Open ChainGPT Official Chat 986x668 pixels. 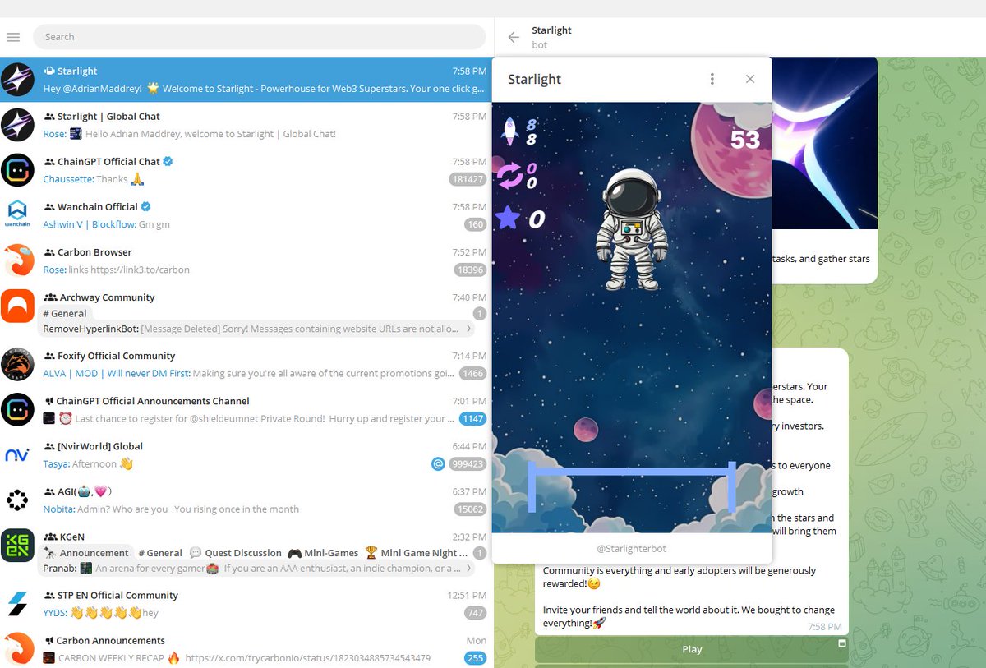[246, 170]
